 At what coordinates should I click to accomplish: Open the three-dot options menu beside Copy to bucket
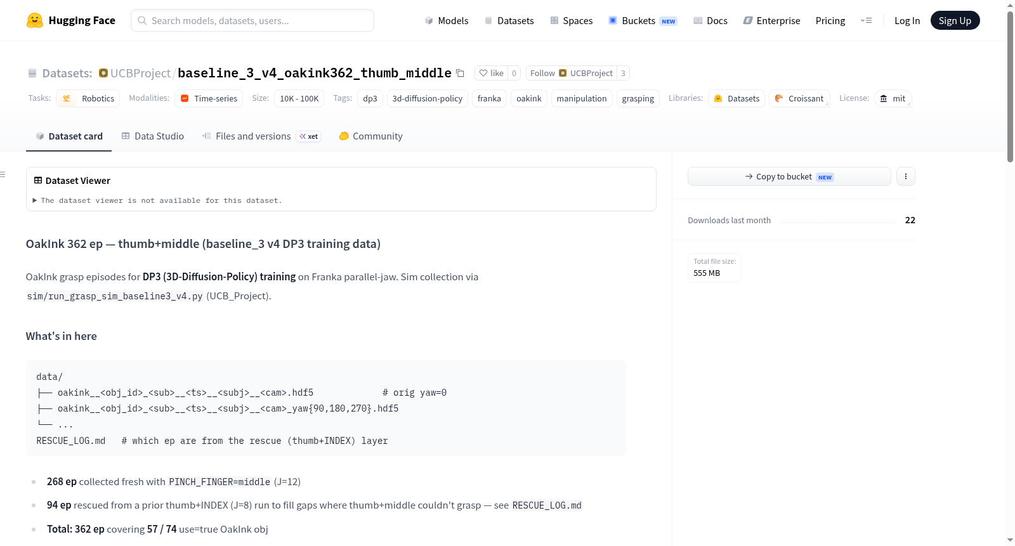click(906, 176)
